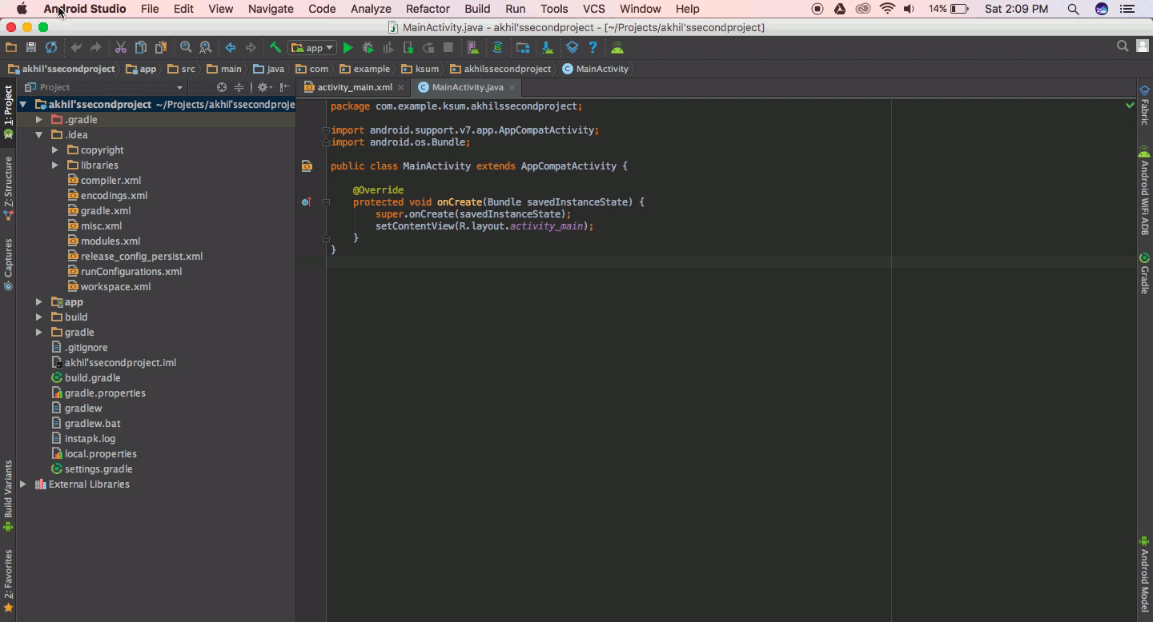The height and width of the screenshot is (622, 1153).
Task: Start Debug with bug icon
Action: [x=368, y=48]
